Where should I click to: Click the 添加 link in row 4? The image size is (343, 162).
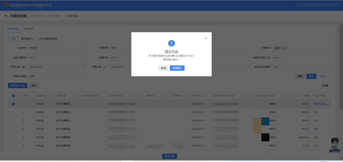point(316,129)
